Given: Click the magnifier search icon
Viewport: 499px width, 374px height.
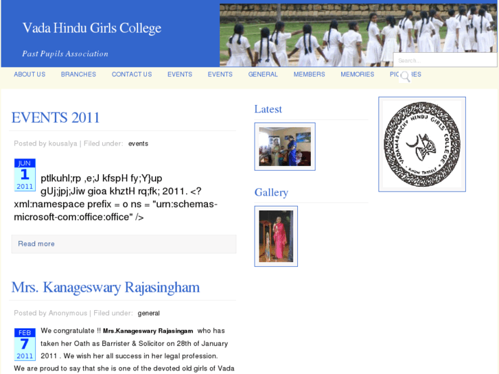Looking at the screenshot, I should 405,77.
